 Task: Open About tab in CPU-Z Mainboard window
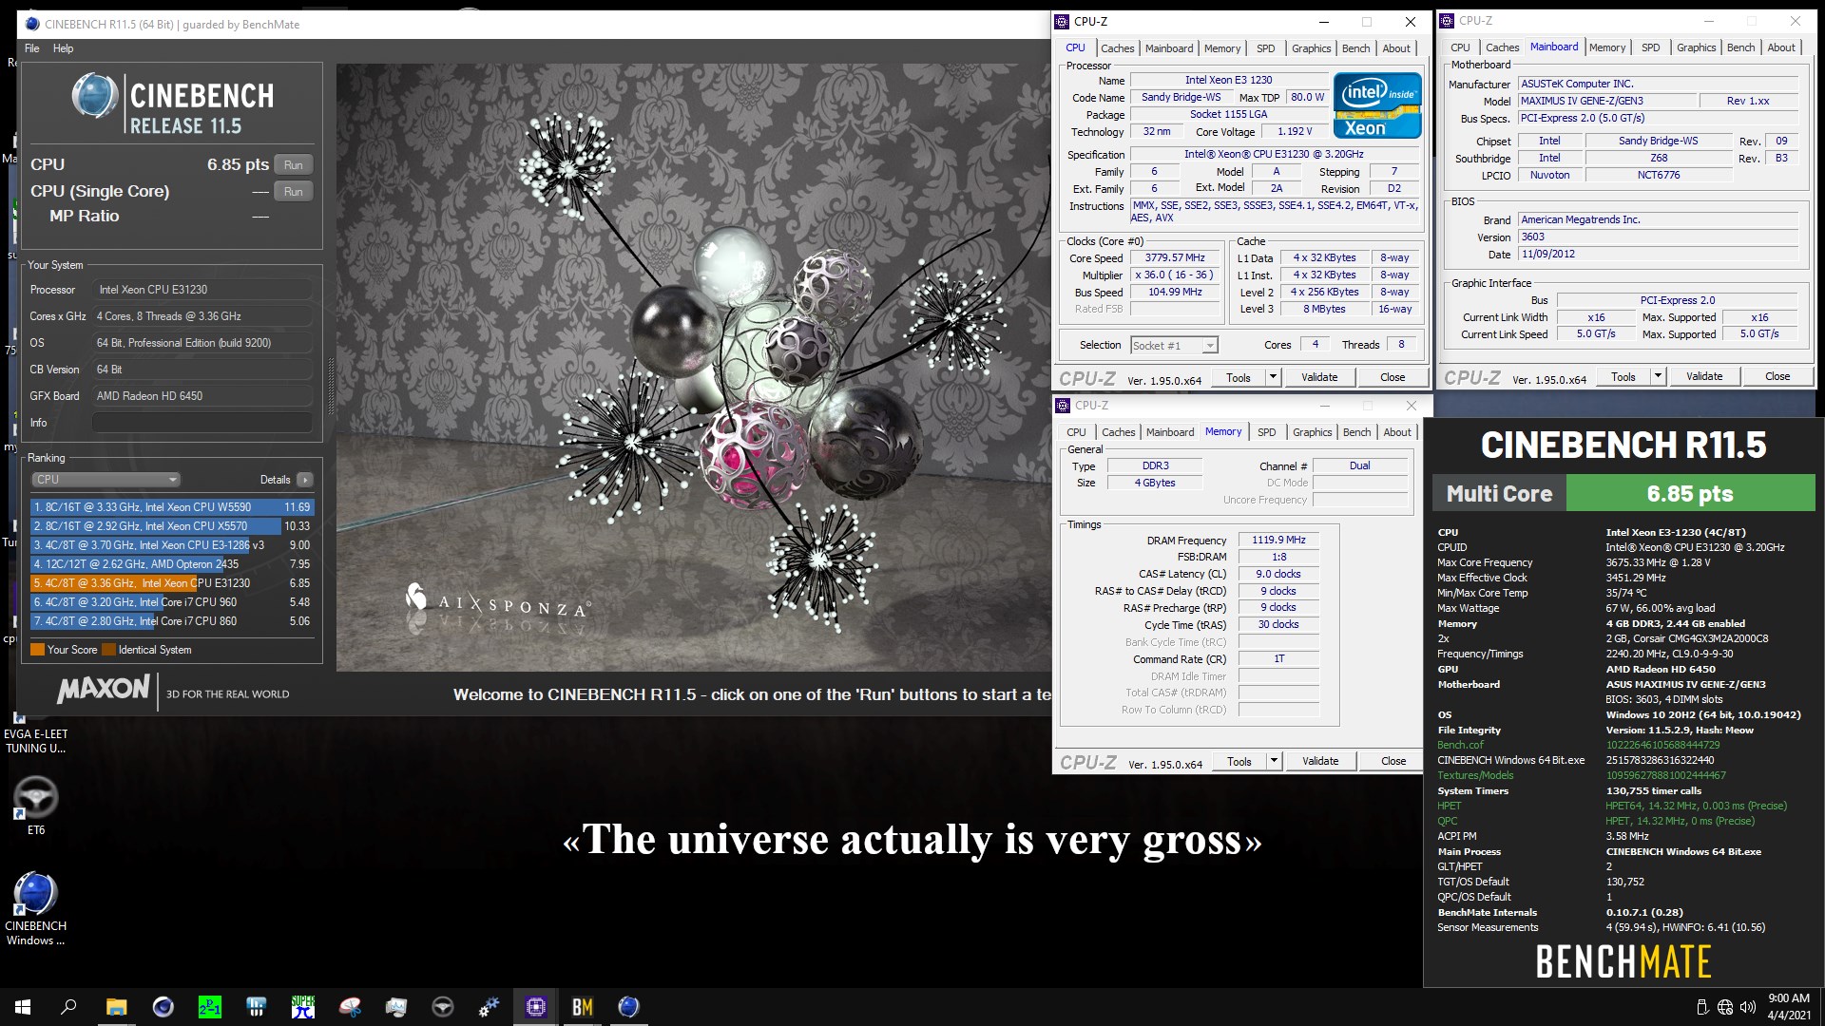click(1780, 47)
